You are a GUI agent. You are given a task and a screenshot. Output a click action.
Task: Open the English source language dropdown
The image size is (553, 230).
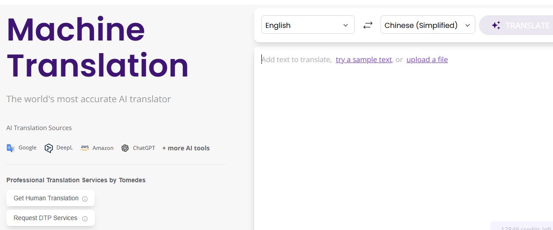308,25
